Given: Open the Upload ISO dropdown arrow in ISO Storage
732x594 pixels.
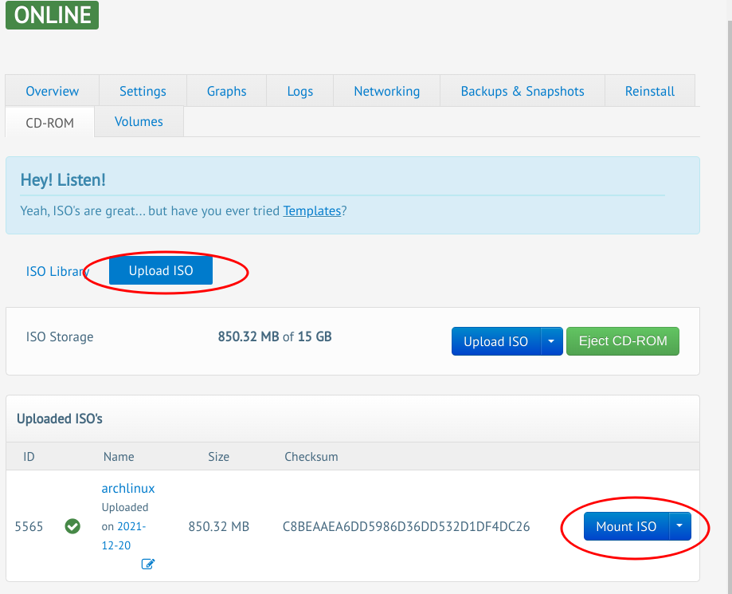Looking at the screenshot, I should pos(551,341).
